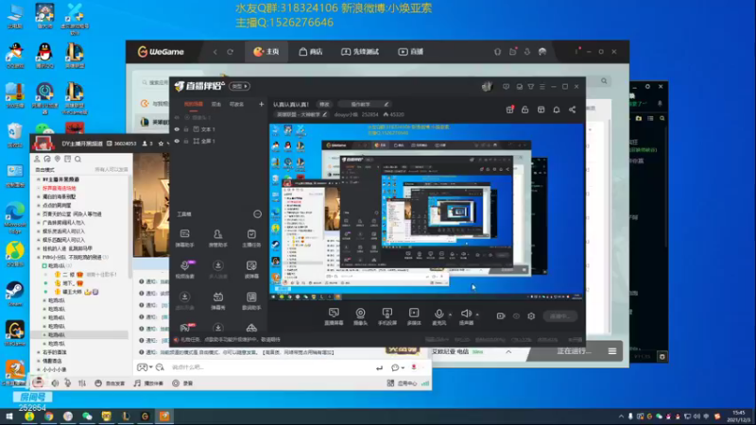The width and height of the screenshot is (756, 425).
Task: Open the 主播任务 tool
Action: click(x=251, y=238)
